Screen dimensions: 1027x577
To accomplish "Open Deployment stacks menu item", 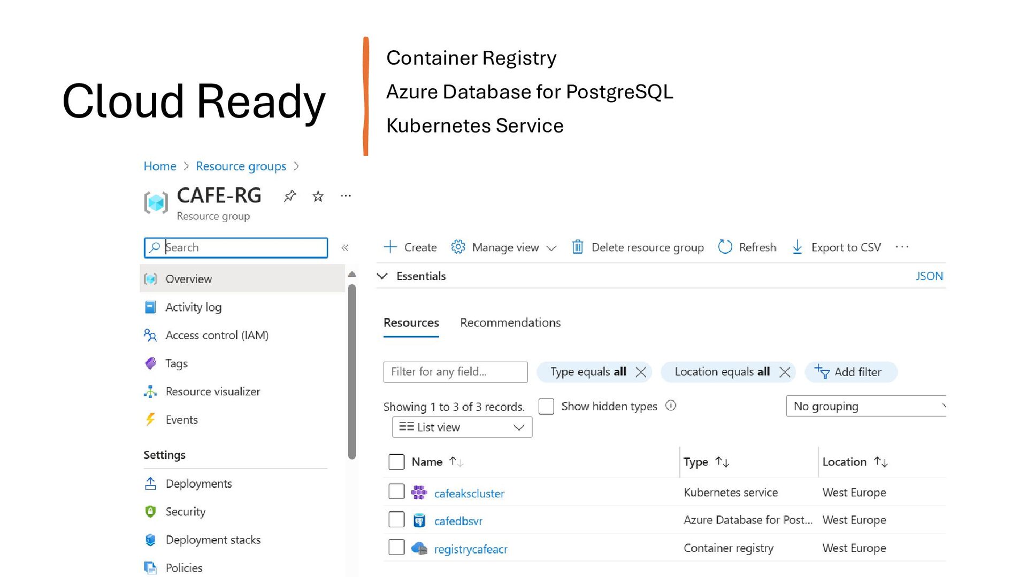I will tap(213, 540).
